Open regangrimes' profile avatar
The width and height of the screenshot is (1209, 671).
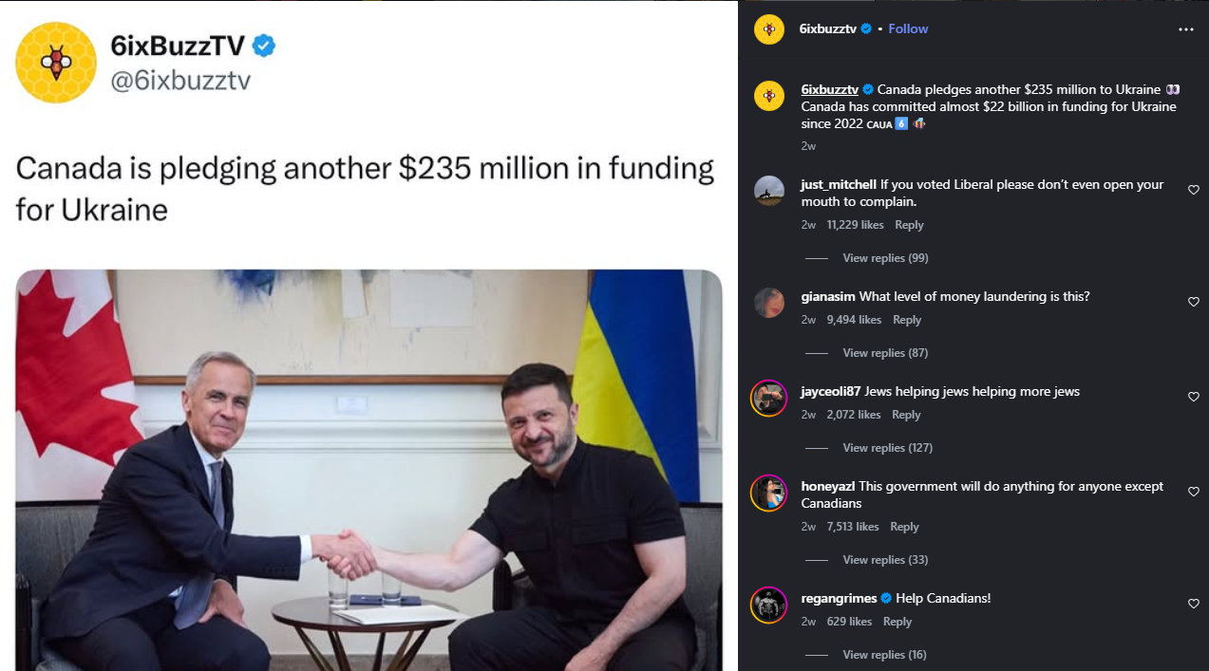[768, 605]
